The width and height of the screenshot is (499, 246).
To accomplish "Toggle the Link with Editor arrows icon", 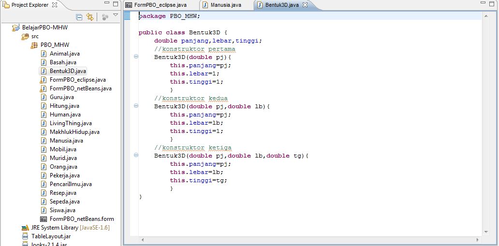I will [x=90, y=17].
